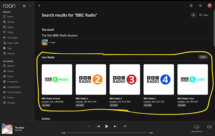Click the playback progress seek bar
This screenshot has width=215, height=136.
[107, 133]
